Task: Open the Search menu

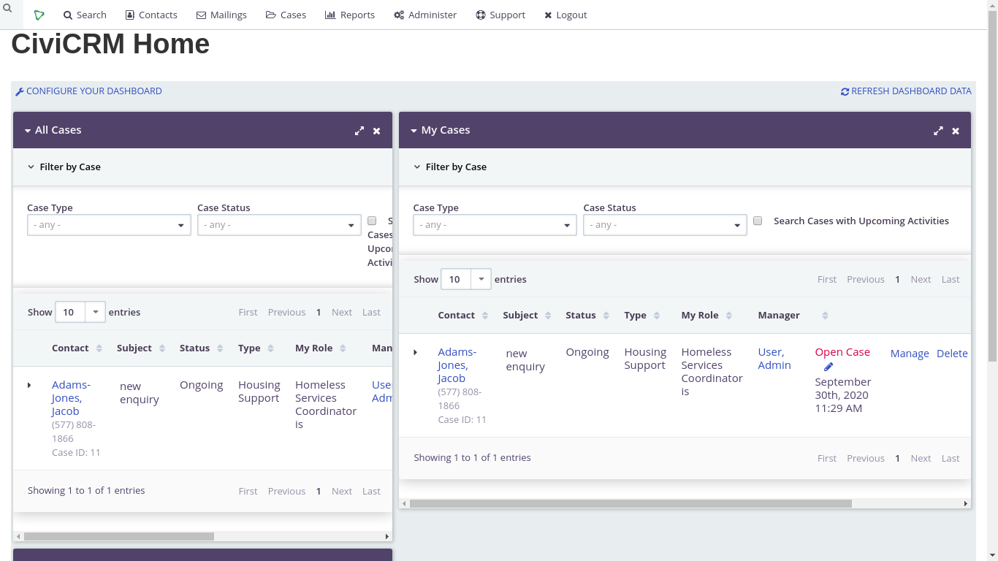Action: tap(85, 15)
